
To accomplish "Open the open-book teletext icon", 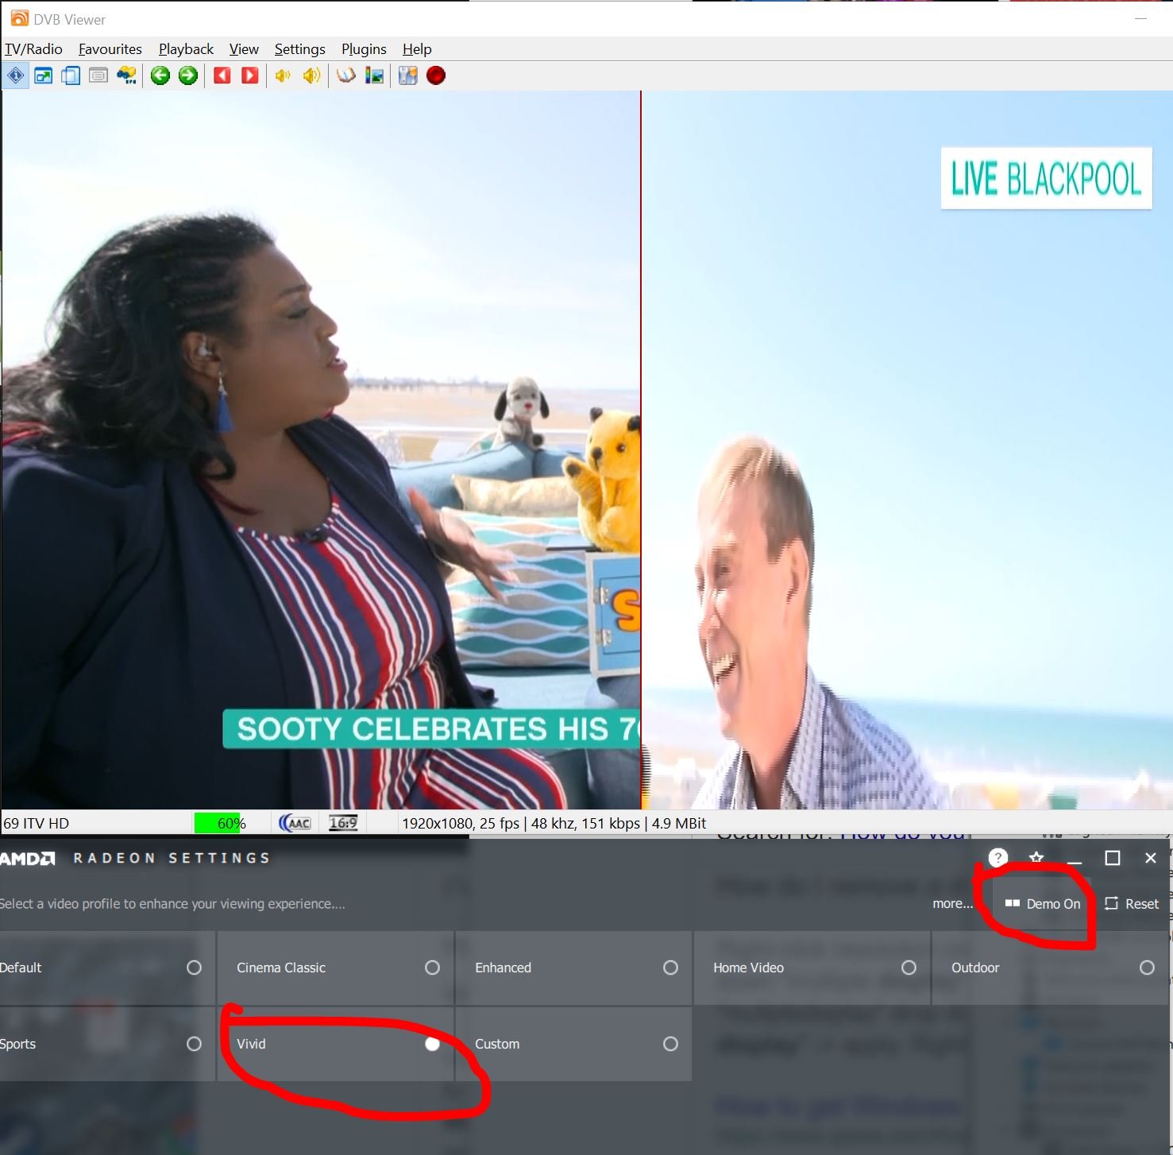I will pos(346,75).
